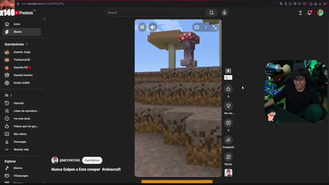This screenshot has width=329, height=185.
Task: Open the account avatar menu
Action: (320, 13)
